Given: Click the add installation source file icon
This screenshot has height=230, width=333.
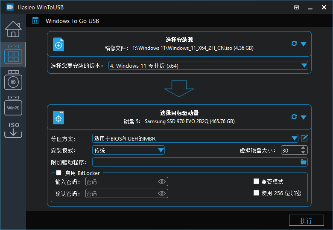Looking at the screenshot, I should pyautogui.click(x=58, y=44).
